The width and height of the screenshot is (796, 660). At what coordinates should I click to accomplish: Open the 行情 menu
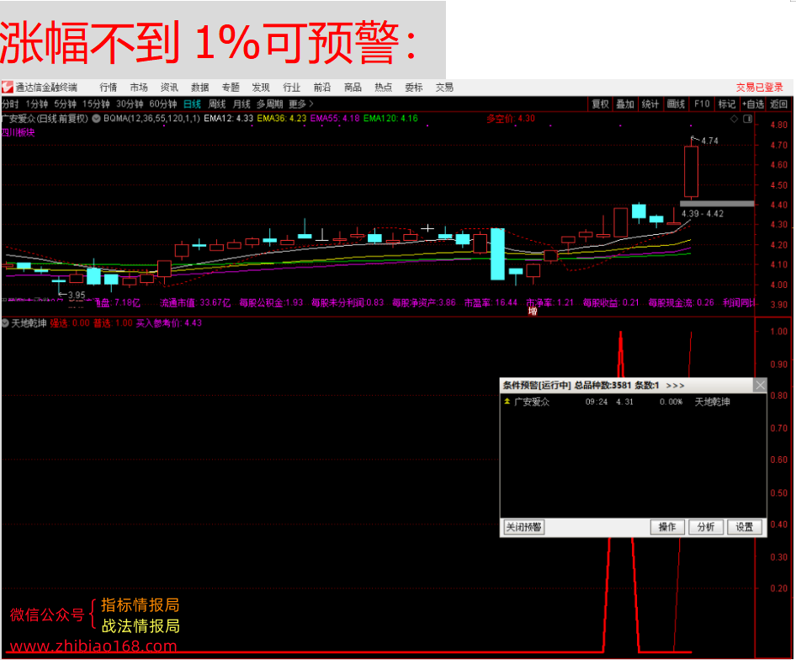pyautogui.click(x=109, y=88)
